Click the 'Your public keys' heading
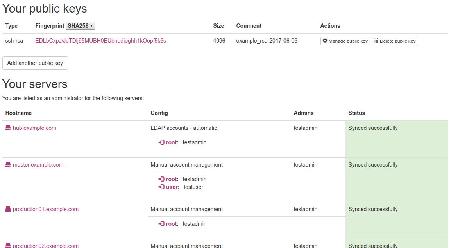The height and width of the screenshot is (248, 451). coord(45,9)
